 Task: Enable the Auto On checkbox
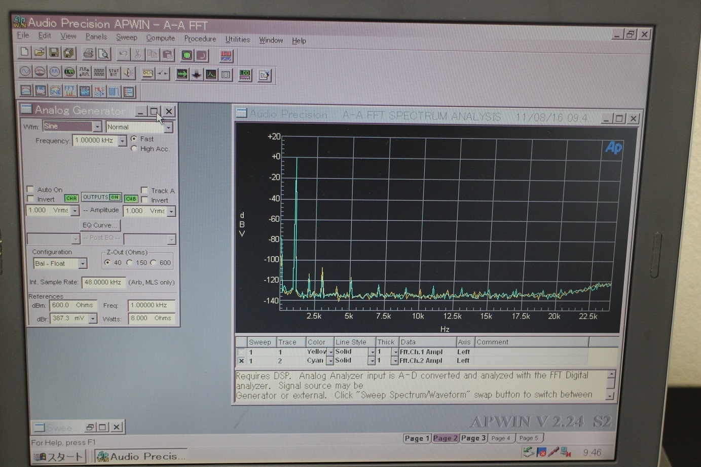point(30,189)
